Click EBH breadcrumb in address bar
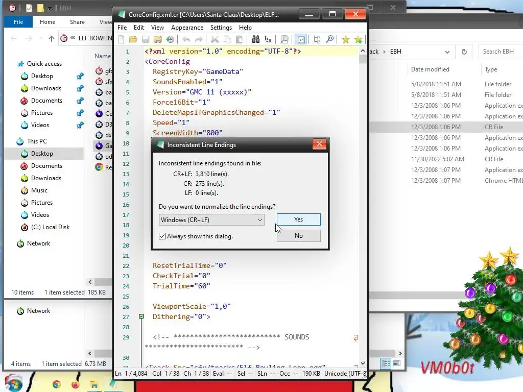 pos(396,52)
